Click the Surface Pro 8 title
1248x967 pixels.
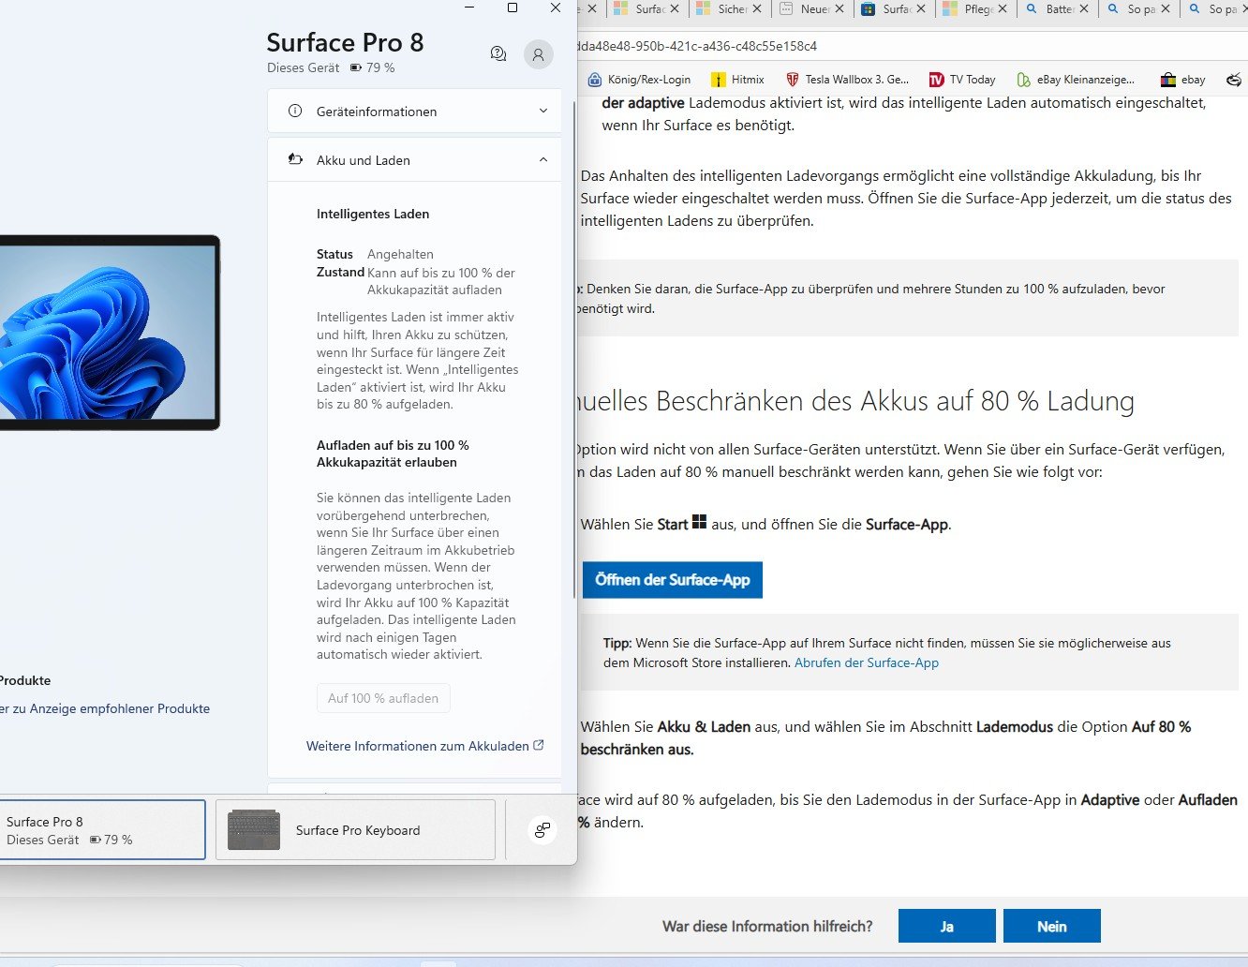[x=345, y=42]
